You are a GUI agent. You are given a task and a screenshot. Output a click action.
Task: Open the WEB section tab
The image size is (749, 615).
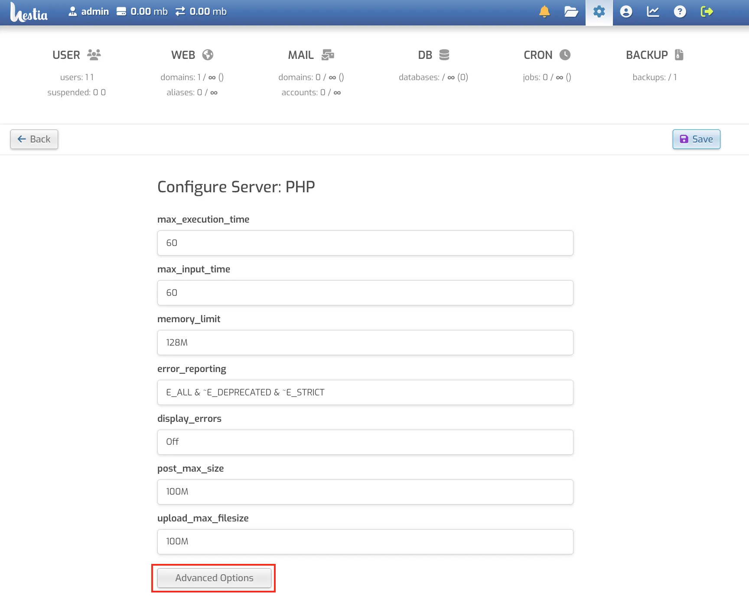[192, 55]
